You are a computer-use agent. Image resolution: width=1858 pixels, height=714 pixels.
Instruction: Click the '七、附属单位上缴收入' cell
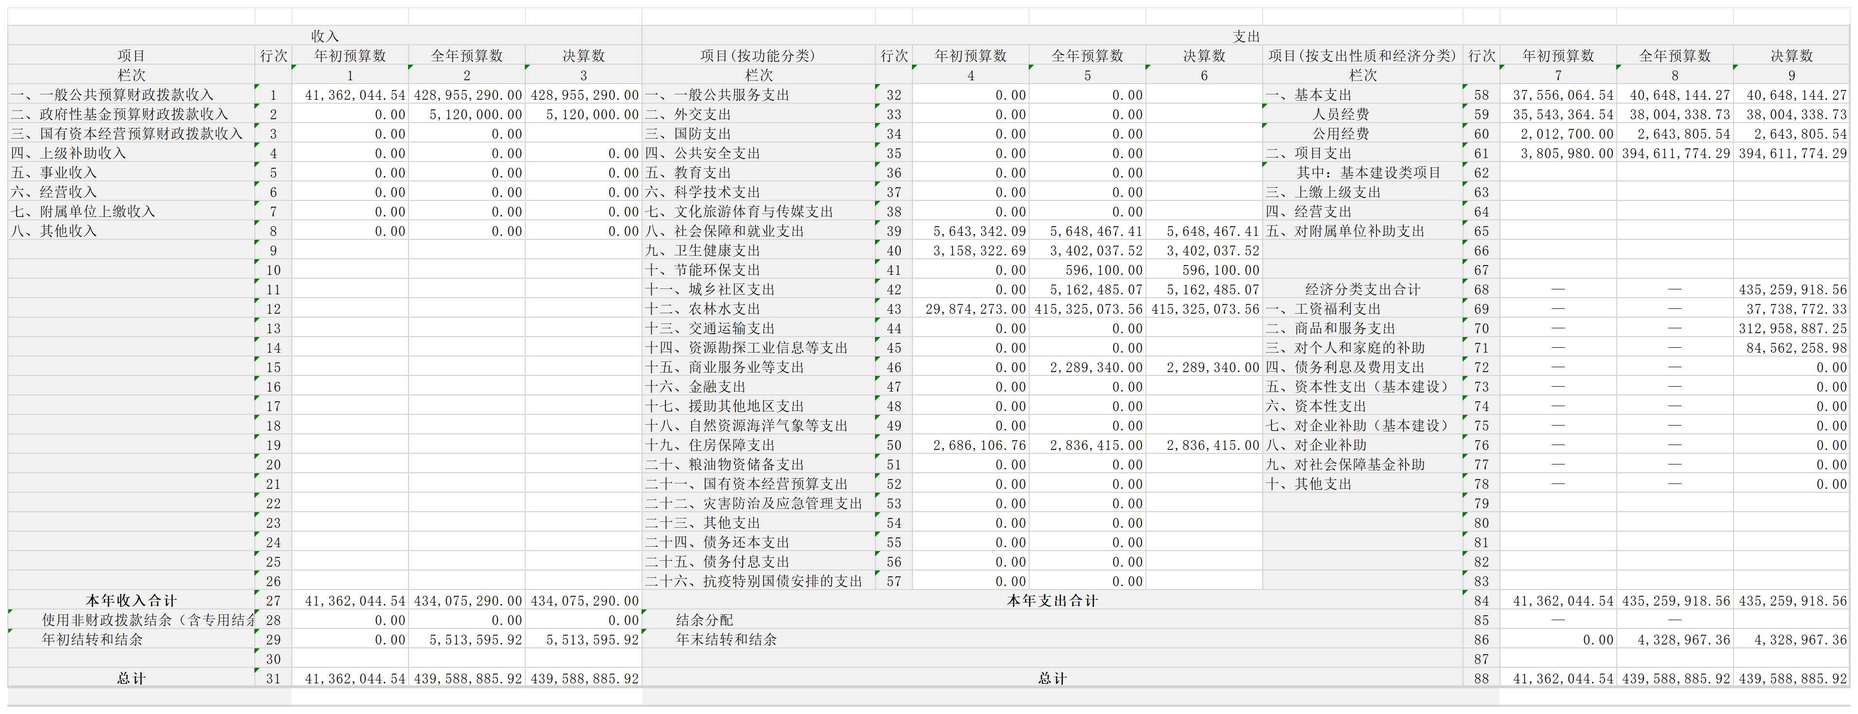[x=131, y=211]
